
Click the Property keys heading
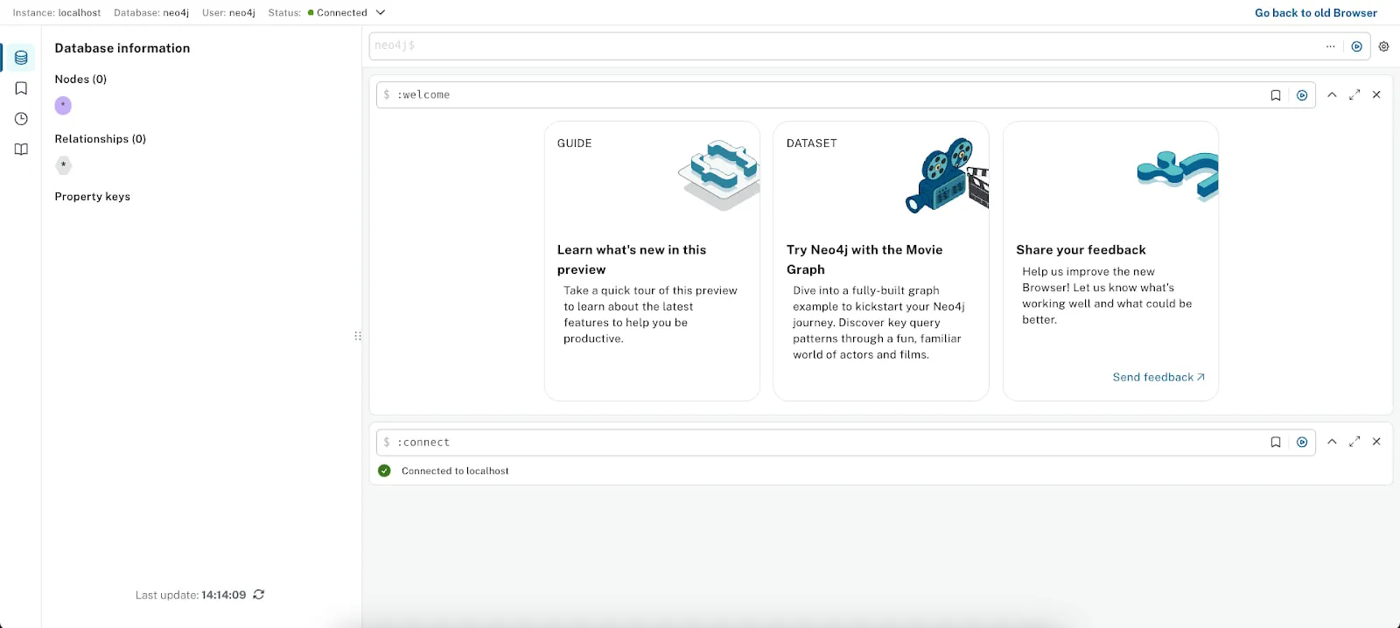coord(93,197)
